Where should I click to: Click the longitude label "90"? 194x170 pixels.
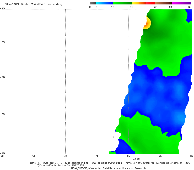click(x=192, y=156)
